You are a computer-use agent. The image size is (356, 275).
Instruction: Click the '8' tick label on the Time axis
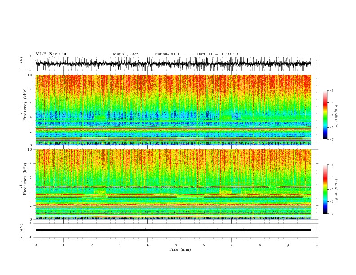(x=260, y=245)
